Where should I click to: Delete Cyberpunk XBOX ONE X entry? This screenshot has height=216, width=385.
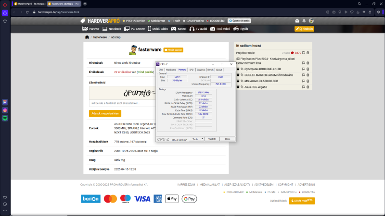pos(308,69)
